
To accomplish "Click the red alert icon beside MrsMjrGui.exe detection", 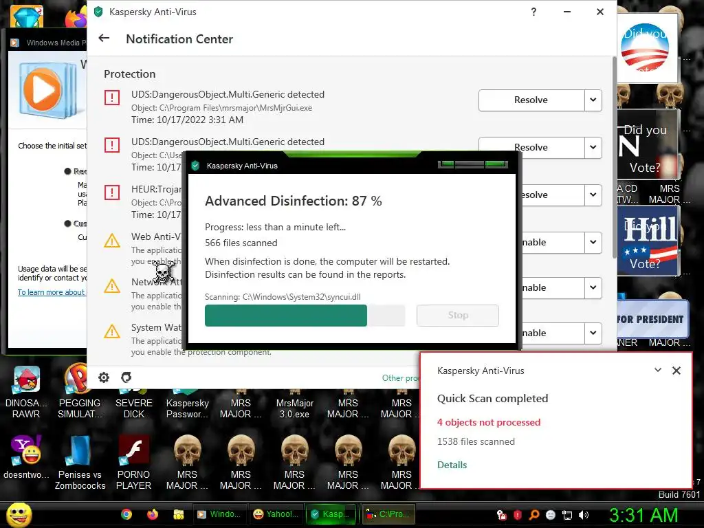I will [112, 98].
